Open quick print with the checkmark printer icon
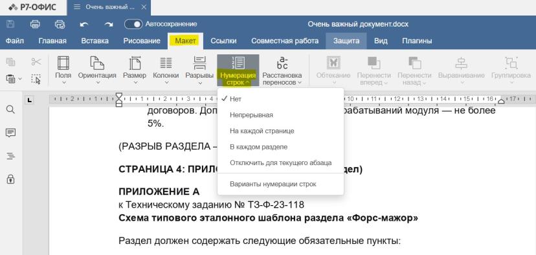This screenshot has width=536, height=255. 60,24
